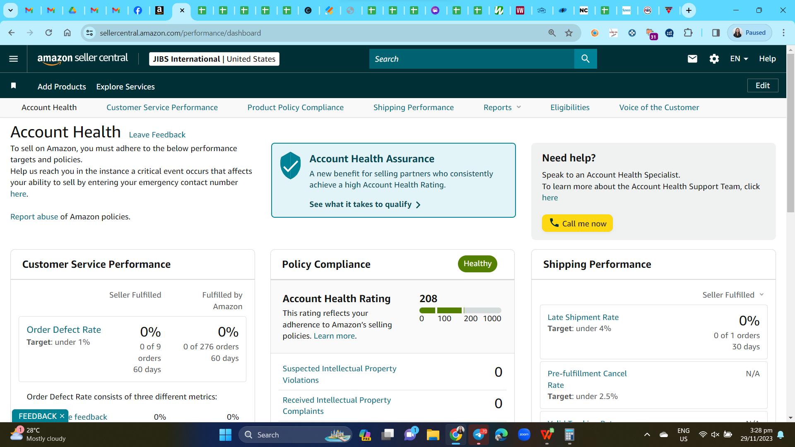Screen dimensions: 795x447
Task: Open Customer Service Performance tab
Action: pos(162,108)
